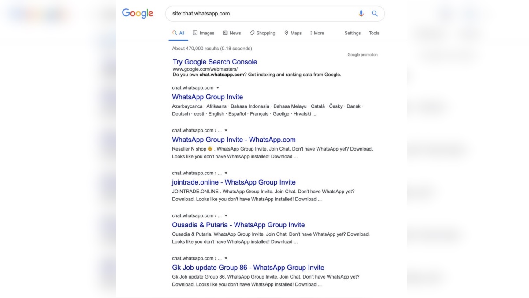Open the dropdown for the Gk Job update result

(225, 258)
